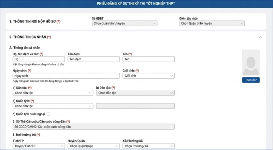
Task: Open the Giới tính dropdown
Action: (x=148, y=76)
